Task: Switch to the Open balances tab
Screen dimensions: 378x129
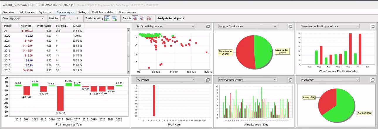Action: (127, 12)
